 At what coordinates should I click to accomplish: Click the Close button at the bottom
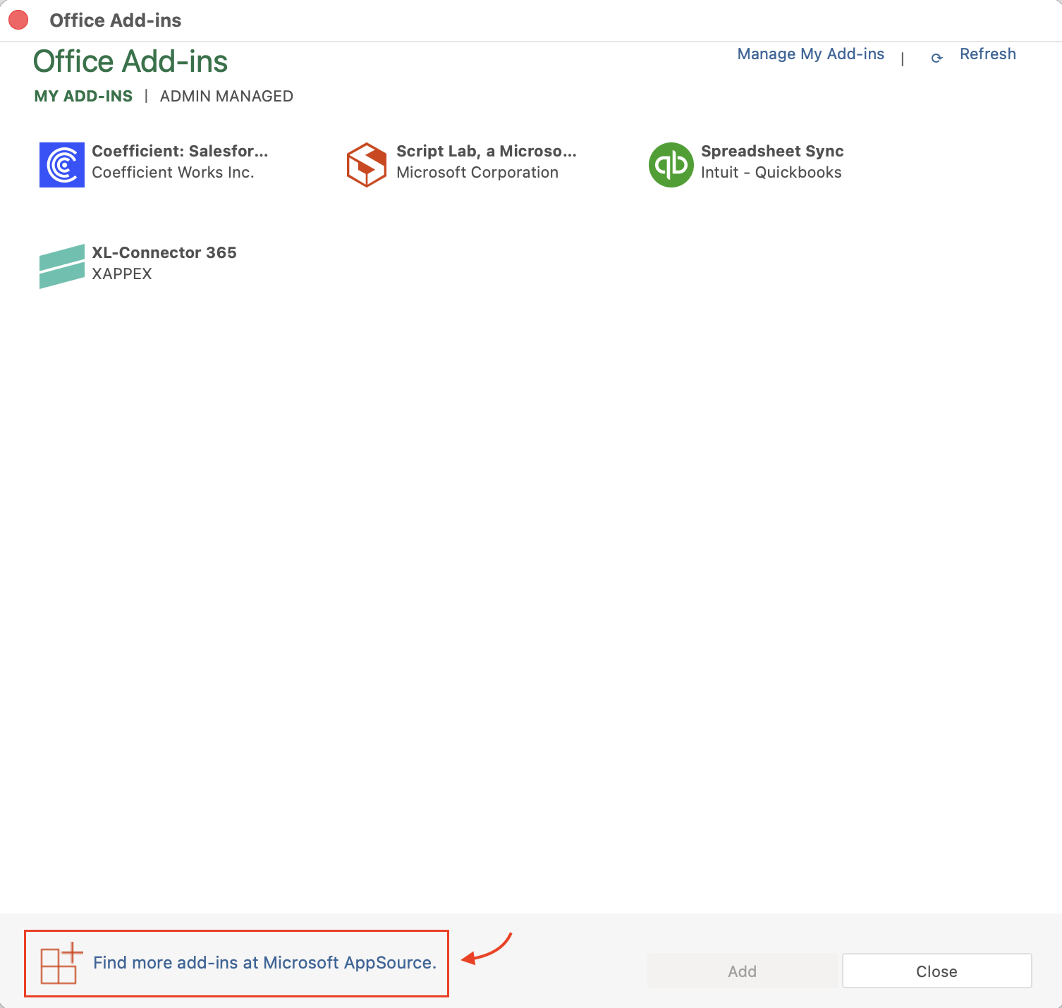pyautogui.click(x=936, y=971)
